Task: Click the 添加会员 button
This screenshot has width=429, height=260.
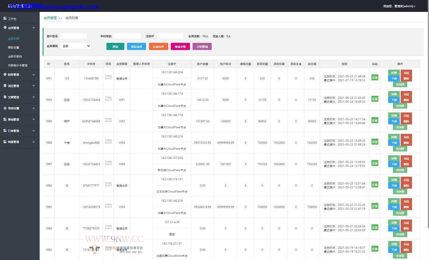Action: pos(137,46)
